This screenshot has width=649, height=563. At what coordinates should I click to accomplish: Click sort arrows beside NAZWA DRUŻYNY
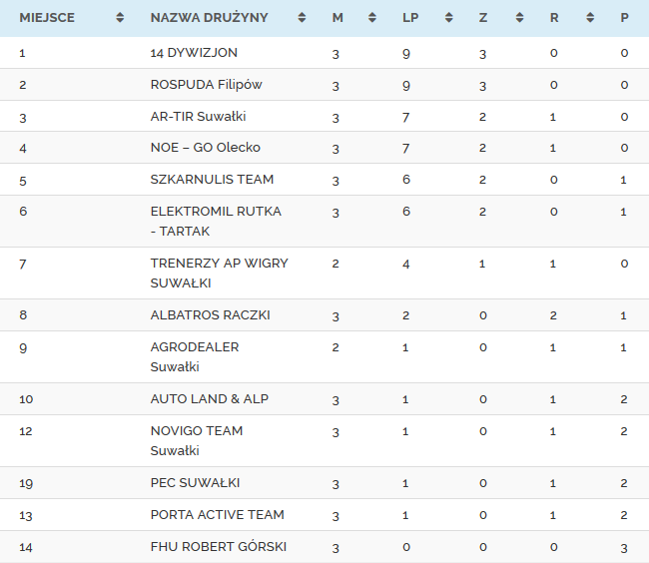point(303,18)
